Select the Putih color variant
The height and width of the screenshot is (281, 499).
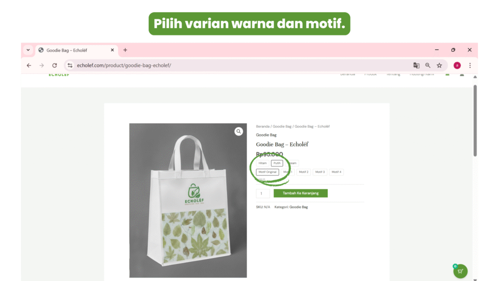pyautogui.click(x=277, y=163)
